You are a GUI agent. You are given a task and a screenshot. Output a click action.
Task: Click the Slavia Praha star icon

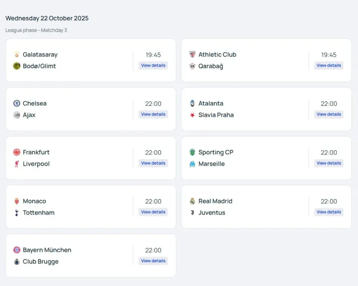(193, 115)
